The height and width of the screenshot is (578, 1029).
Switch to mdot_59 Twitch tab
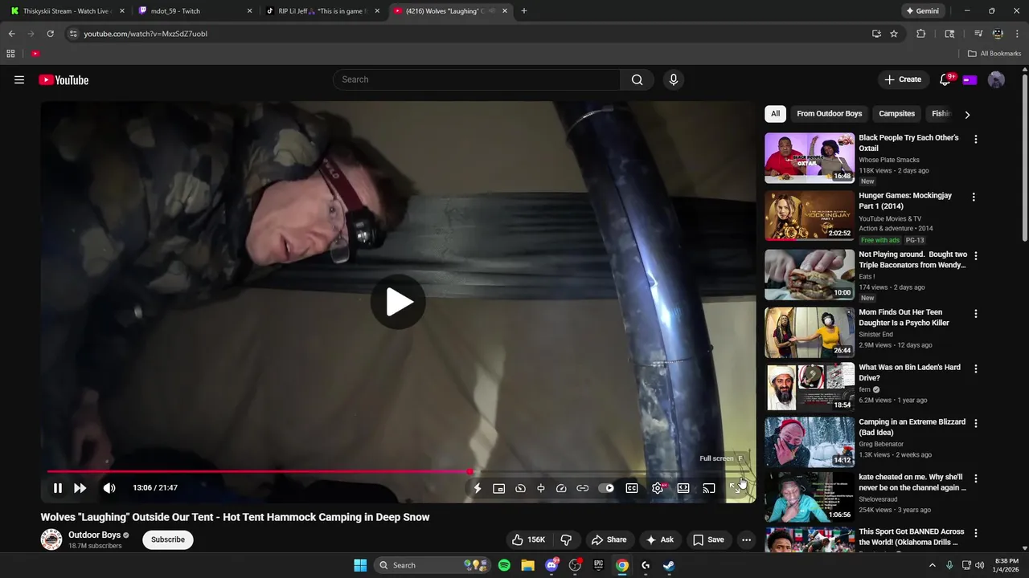click(x=194, y=11)
